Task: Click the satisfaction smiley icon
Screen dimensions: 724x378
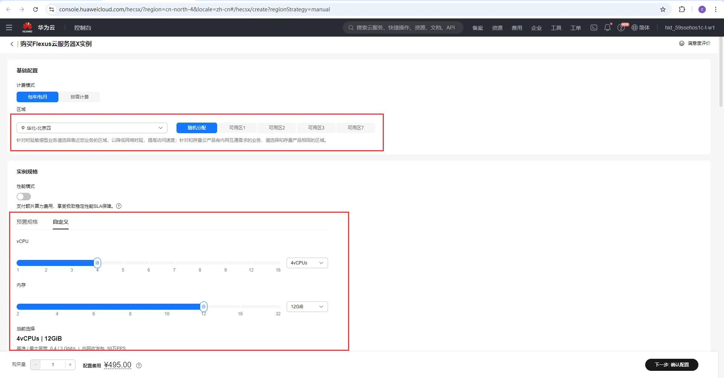Action: pyautogui.click(x=682, y=43)
